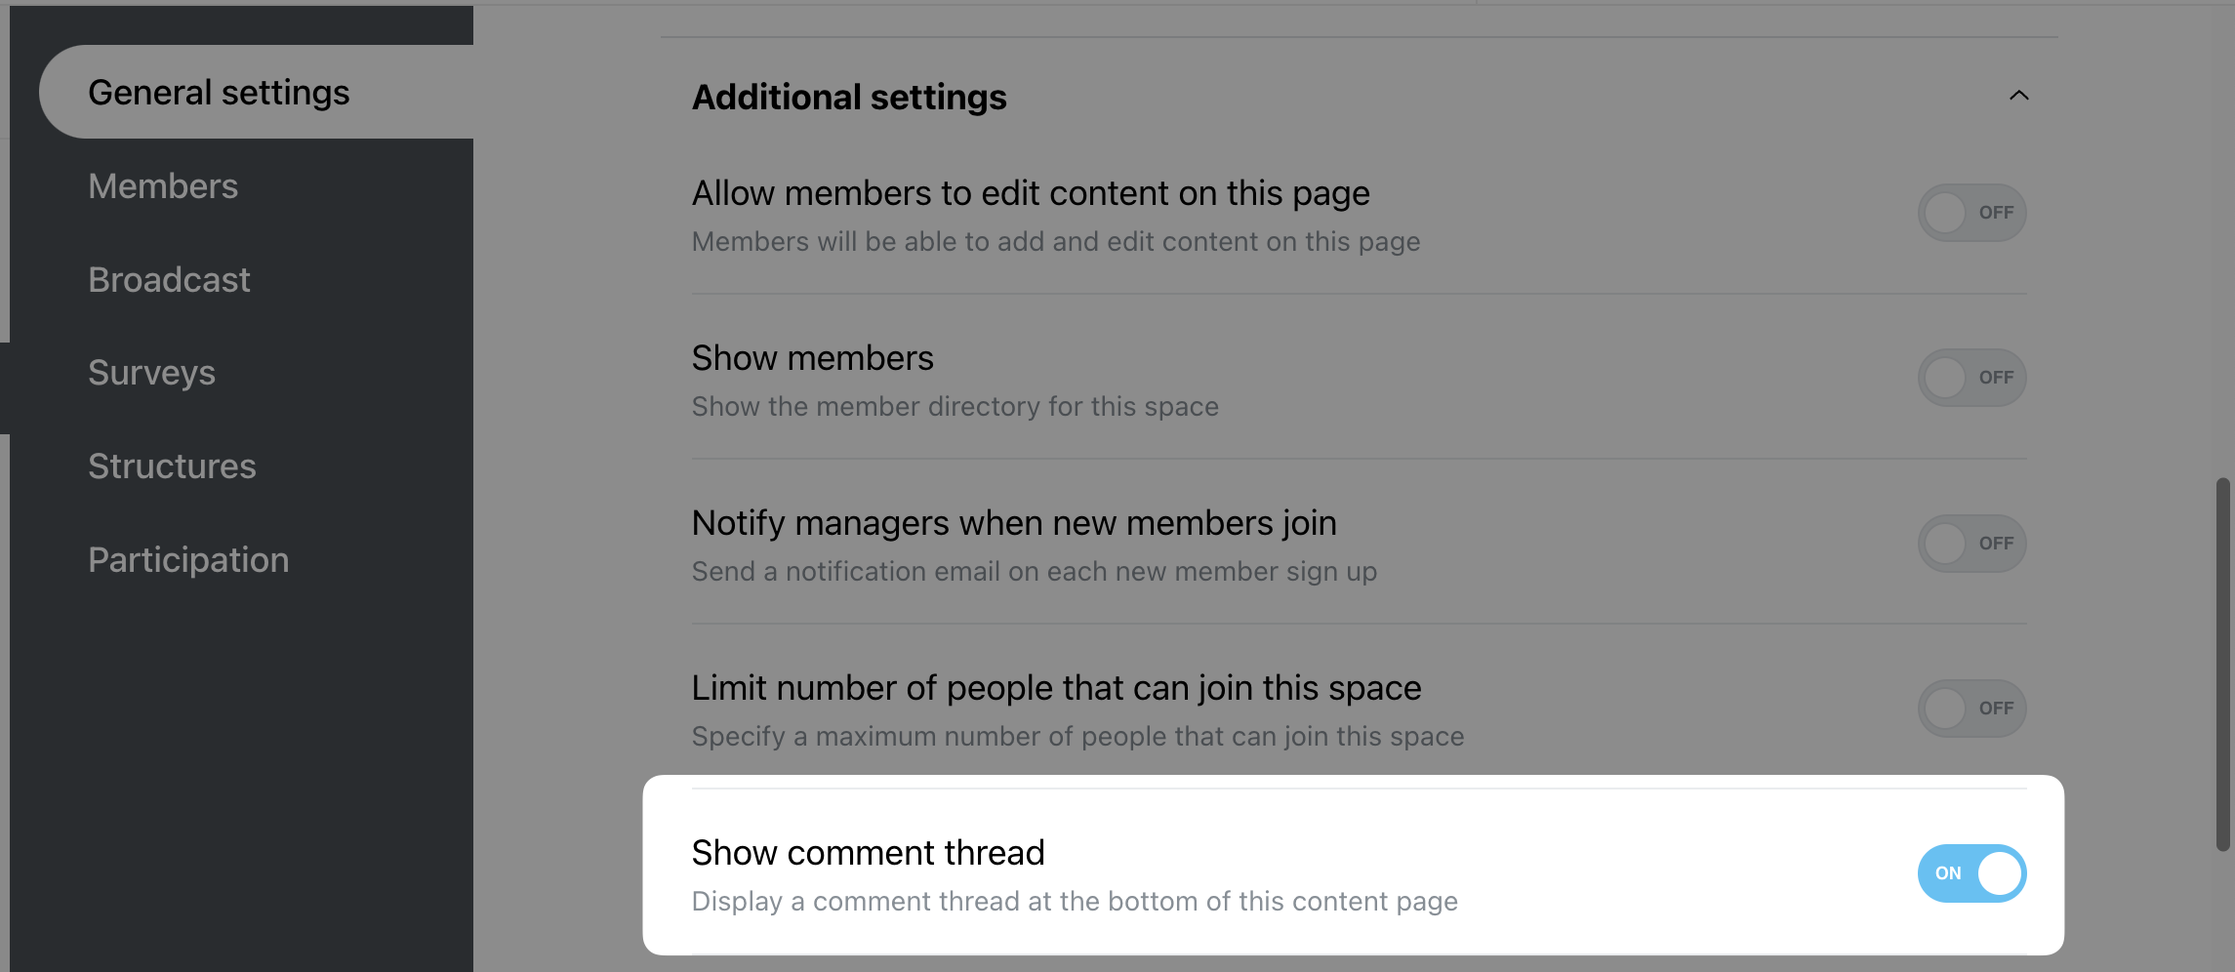Toggle Allow members to edit content switch
2235x972 pixels.
pos(1971,213)
